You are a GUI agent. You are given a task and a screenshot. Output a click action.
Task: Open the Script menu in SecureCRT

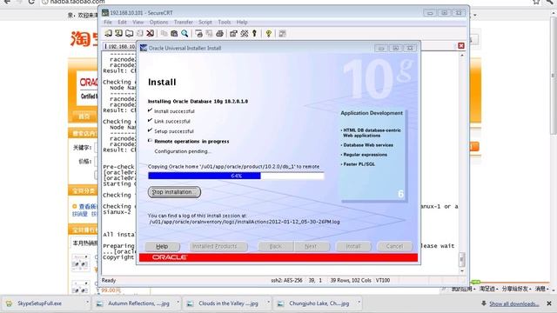[x=205, y=22]
